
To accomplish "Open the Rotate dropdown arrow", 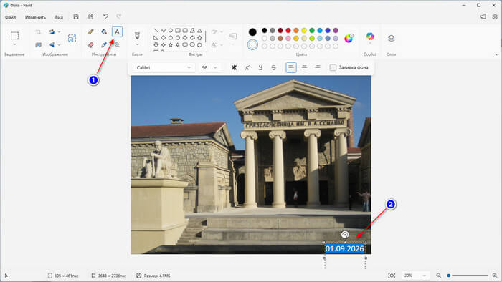I will tap(59, 31).
